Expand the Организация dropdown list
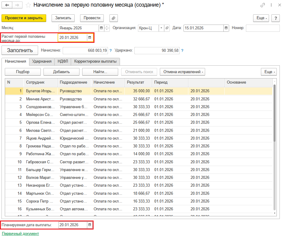The height and width of the screenshot is (237, 284). (161, 28)
